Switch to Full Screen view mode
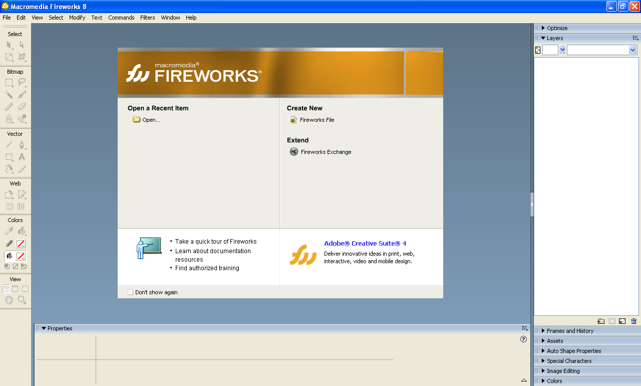641x386 pixels. [25, 288]
